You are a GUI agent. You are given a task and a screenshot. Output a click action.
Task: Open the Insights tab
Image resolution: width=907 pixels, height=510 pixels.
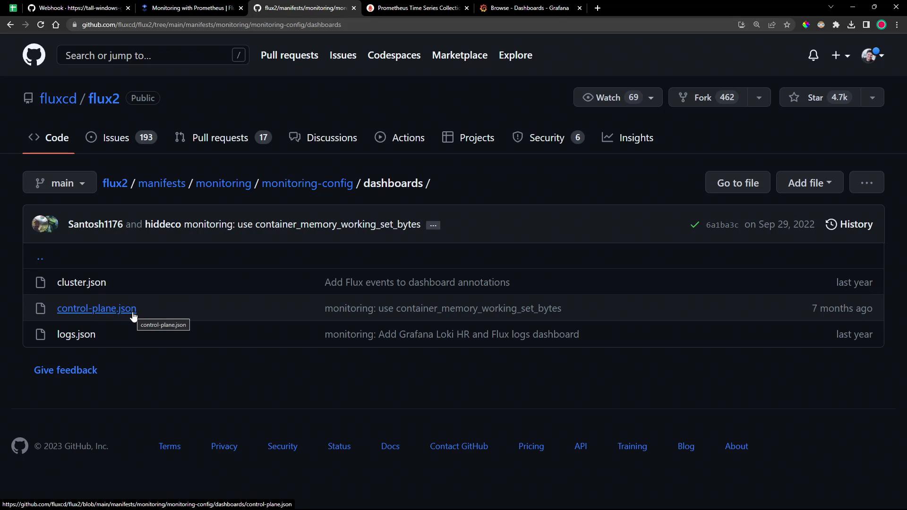(628, 138)
